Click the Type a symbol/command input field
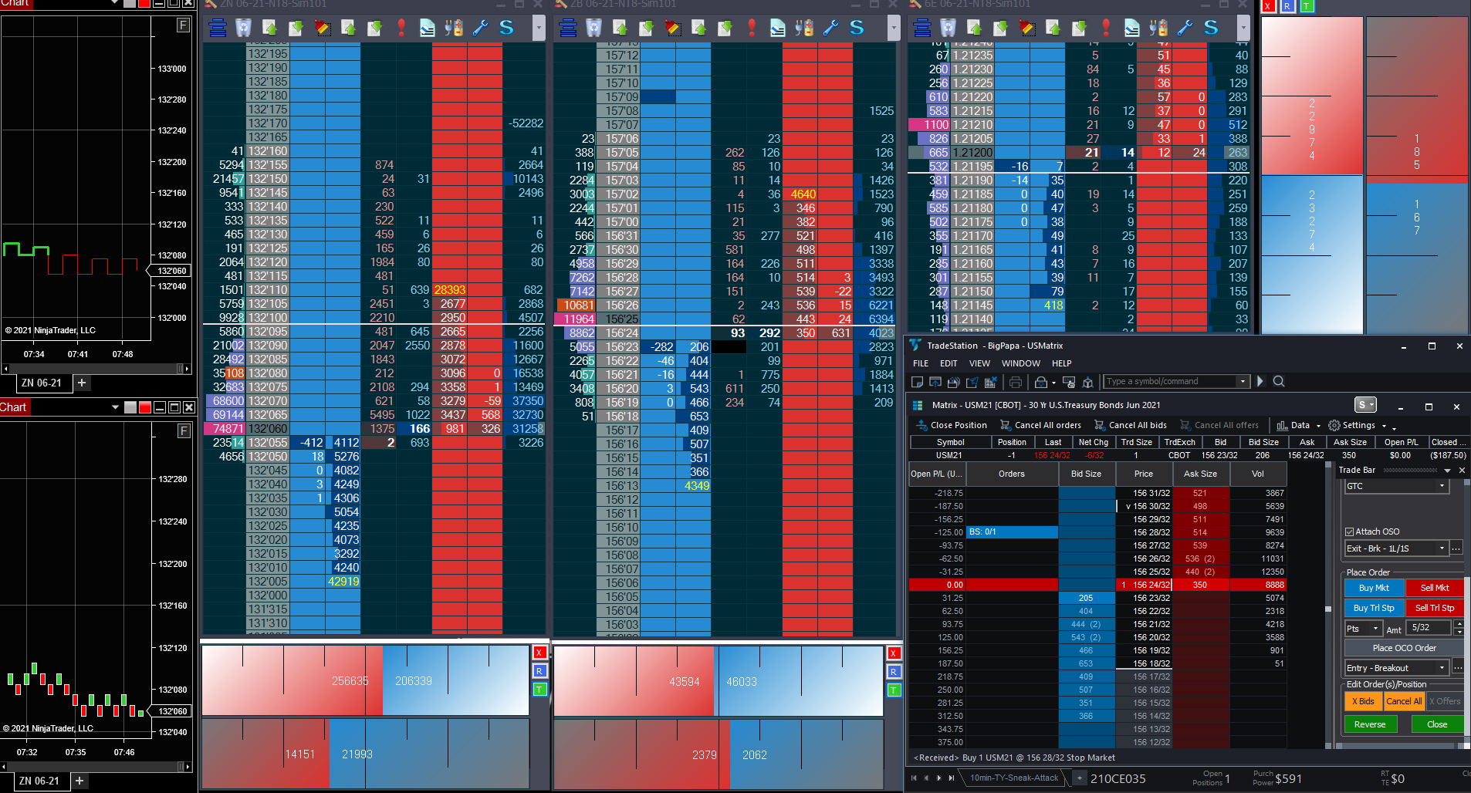This screenshot has width=1471, height=793. [x=1170, y=381]
